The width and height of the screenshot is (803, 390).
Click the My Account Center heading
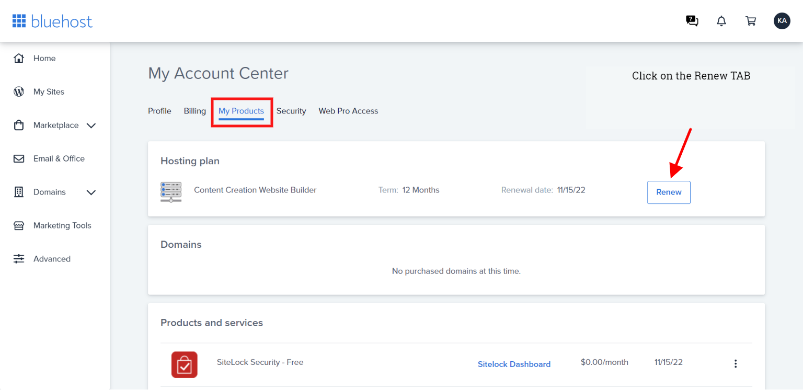[x=218, y=73]
